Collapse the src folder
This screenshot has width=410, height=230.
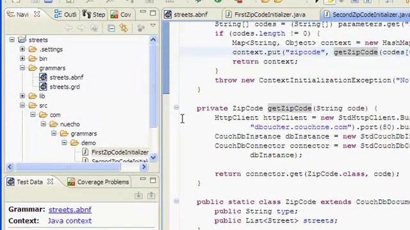pyautogui.click(x=22, y=105)
